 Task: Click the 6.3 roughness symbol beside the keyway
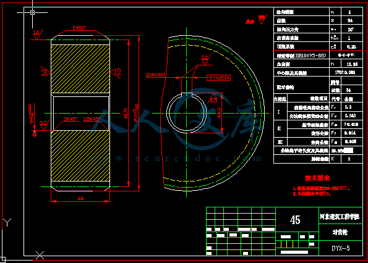coord(213,98)
